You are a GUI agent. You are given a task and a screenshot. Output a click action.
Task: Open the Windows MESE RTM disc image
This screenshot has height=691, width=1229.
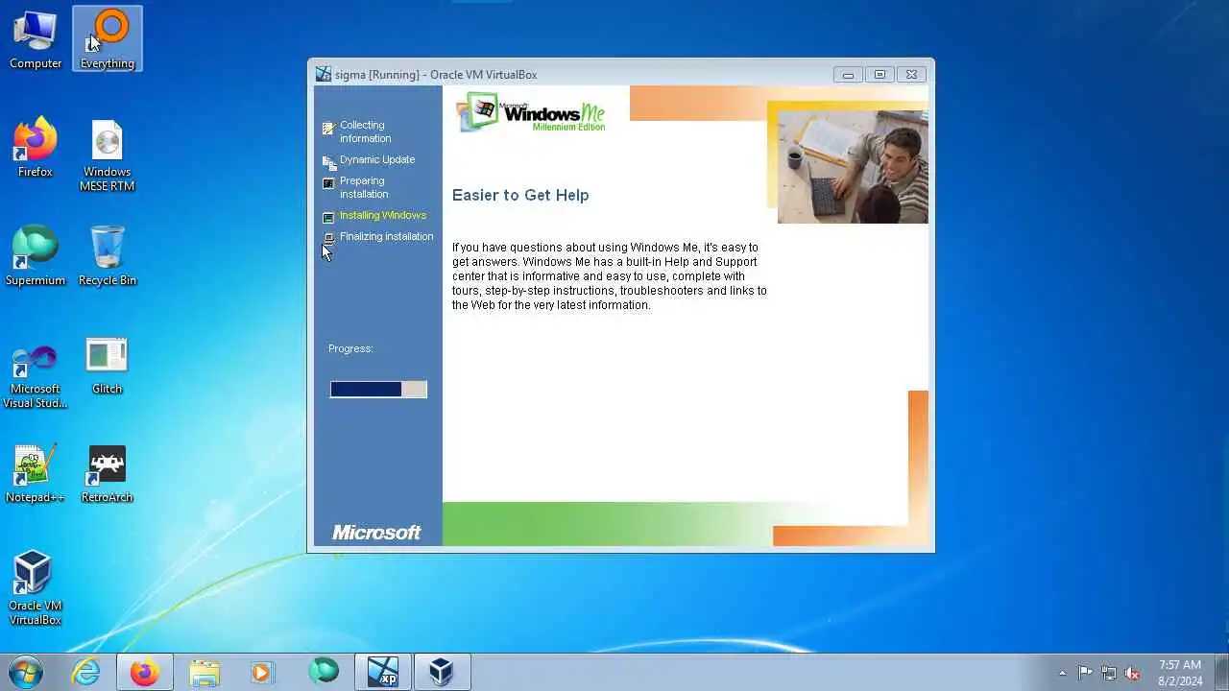point(108,155)
